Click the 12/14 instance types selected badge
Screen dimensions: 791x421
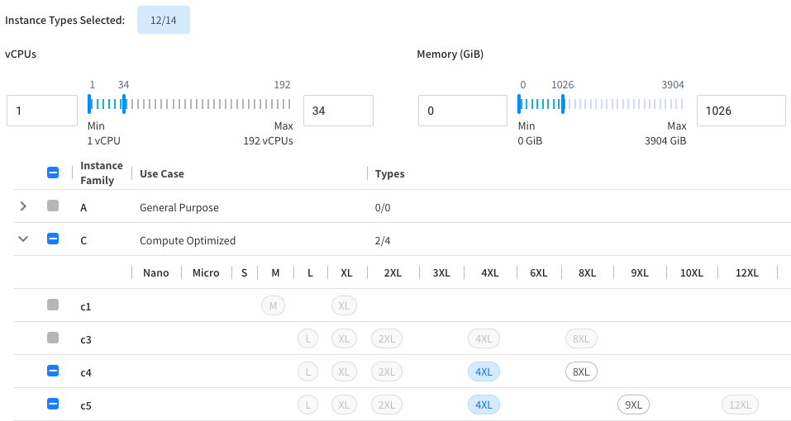pos(164,20)
